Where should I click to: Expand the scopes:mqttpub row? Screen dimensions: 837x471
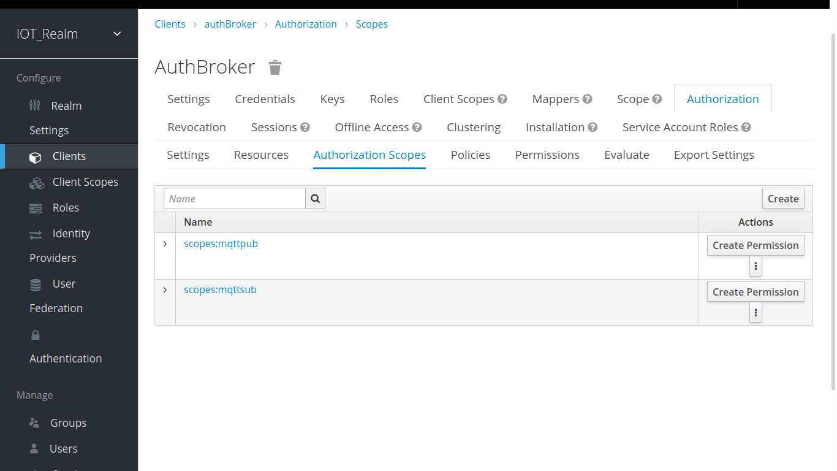165,243
